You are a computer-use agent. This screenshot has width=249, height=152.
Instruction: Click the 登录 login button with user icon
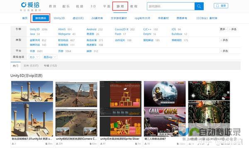(x=221, y=6)
